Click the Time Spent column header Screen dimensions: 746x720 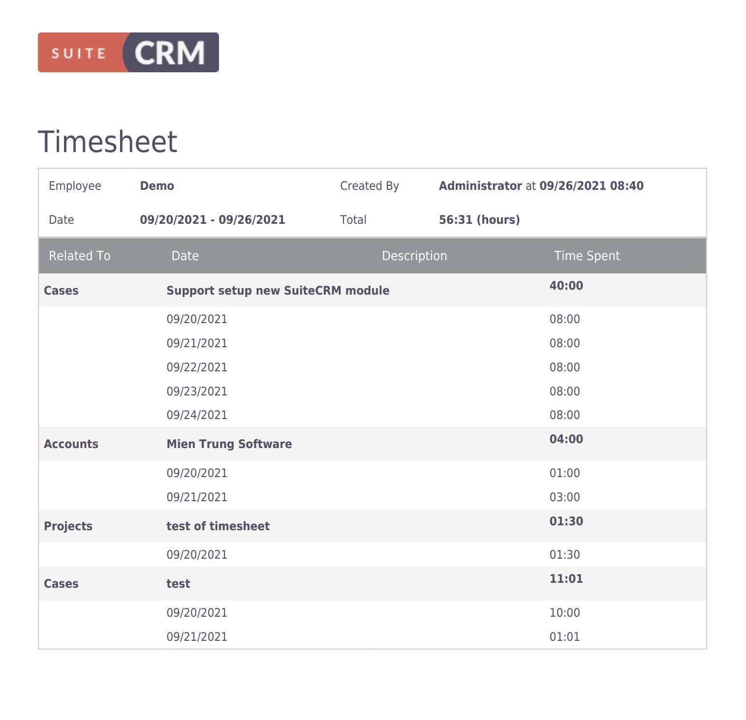[587, 256]
